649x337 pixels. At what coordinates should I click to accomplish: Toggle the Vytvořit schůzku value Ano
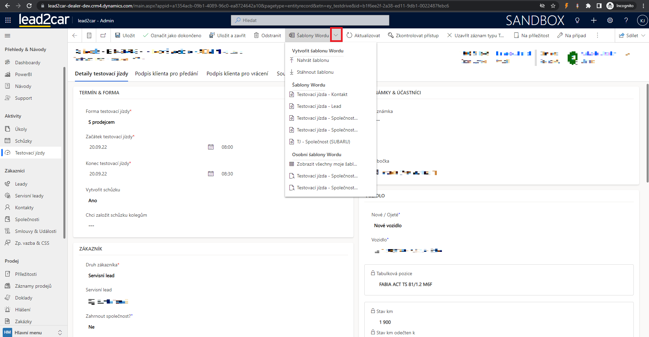pyautogui.click(x=93, y=200)
